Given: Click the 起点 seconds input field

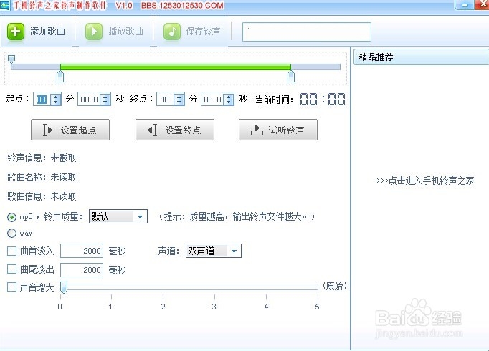Looking at the screenshot, I should pos(89,100).
